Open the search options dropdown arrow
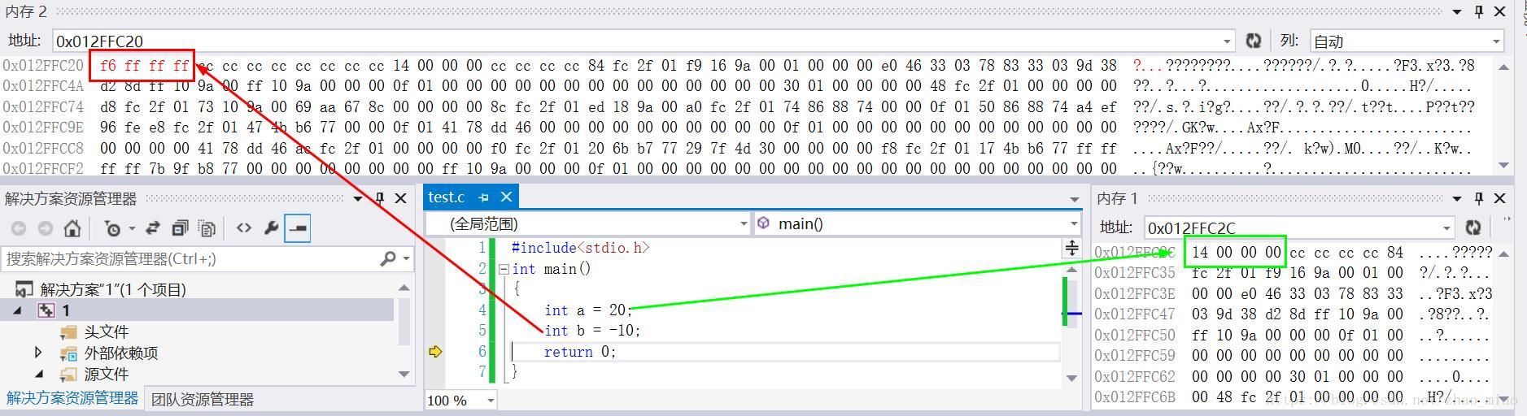 pyautogui.click(x=406, y=259)
